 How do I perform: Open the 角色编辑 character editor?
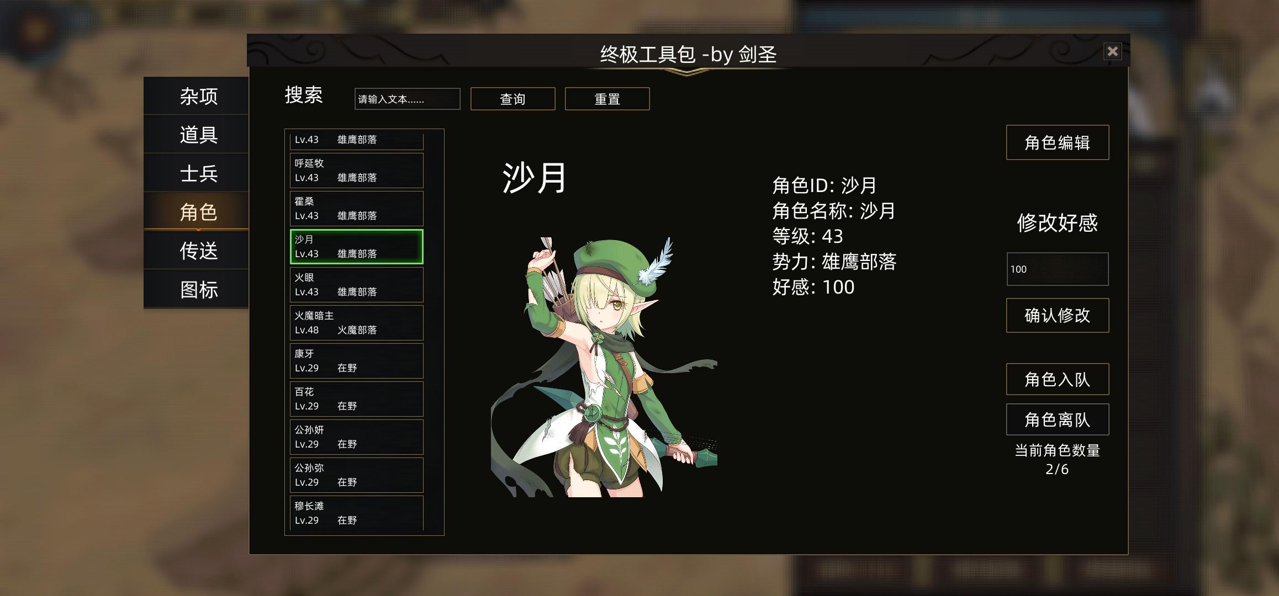[1057, 142]
